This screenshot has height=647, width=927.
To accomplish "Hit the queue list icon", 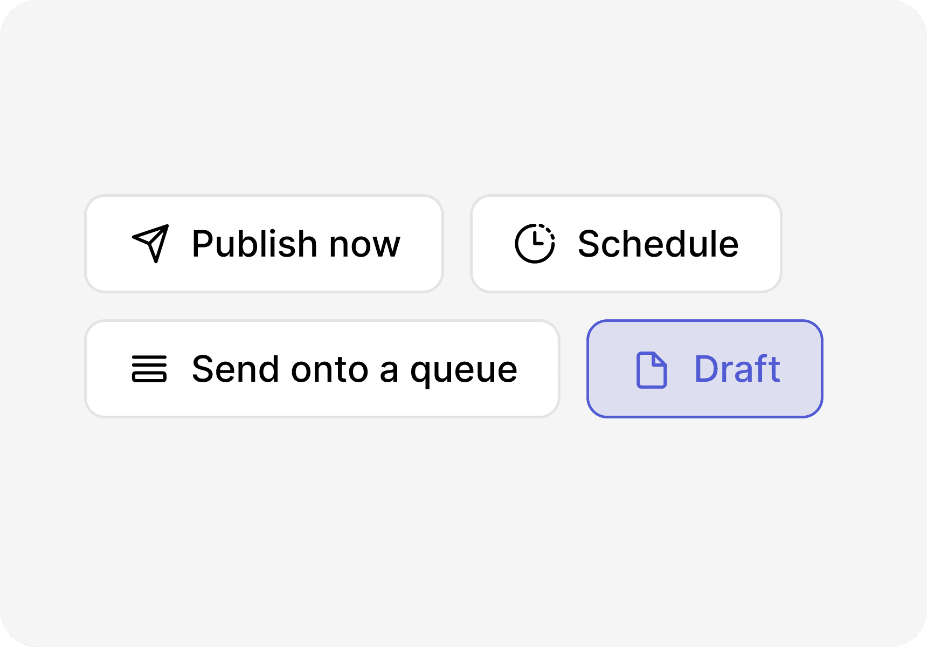I will click(x=149, y=369).
